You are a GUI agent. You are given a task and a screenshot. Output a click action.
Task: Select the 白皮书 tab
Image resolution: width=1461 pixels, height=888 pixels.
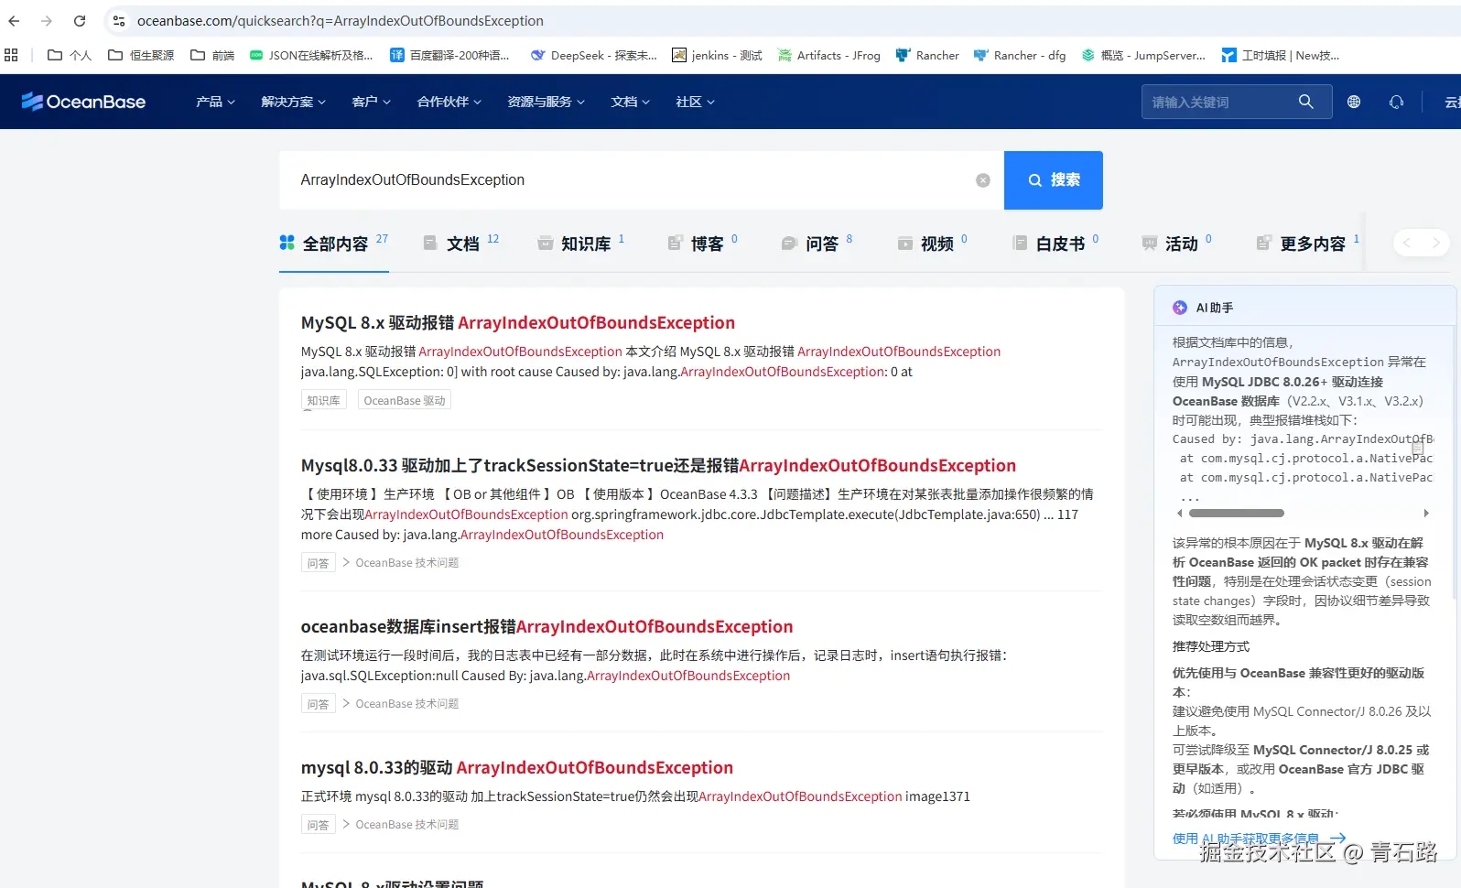pyautogui.click(x=1055, y=244)
